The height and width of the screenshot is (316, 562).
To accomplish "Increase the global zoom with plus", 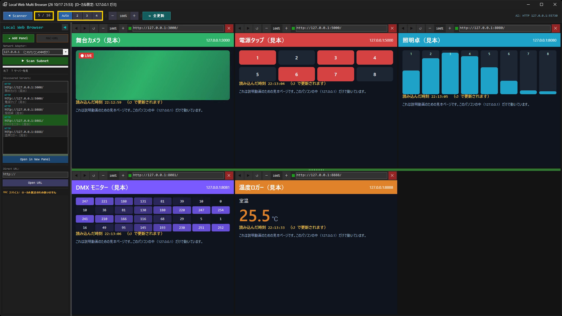I will pos(134,16).
